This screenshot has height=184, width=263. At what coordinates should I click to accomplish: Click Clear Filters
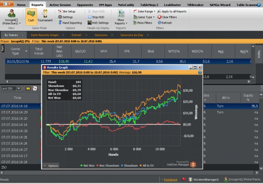(167, 17)
